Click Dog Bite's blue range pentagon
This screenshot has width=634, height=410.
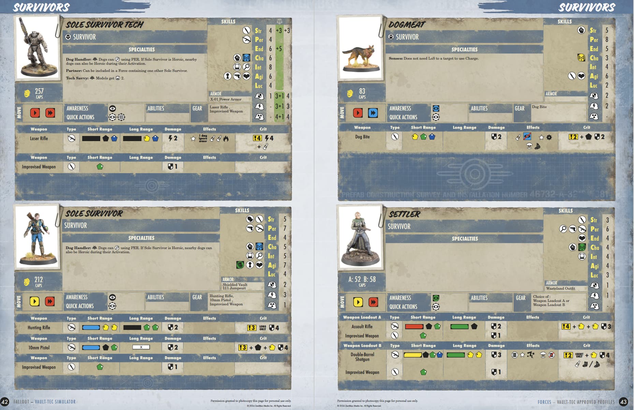(432, 137)
